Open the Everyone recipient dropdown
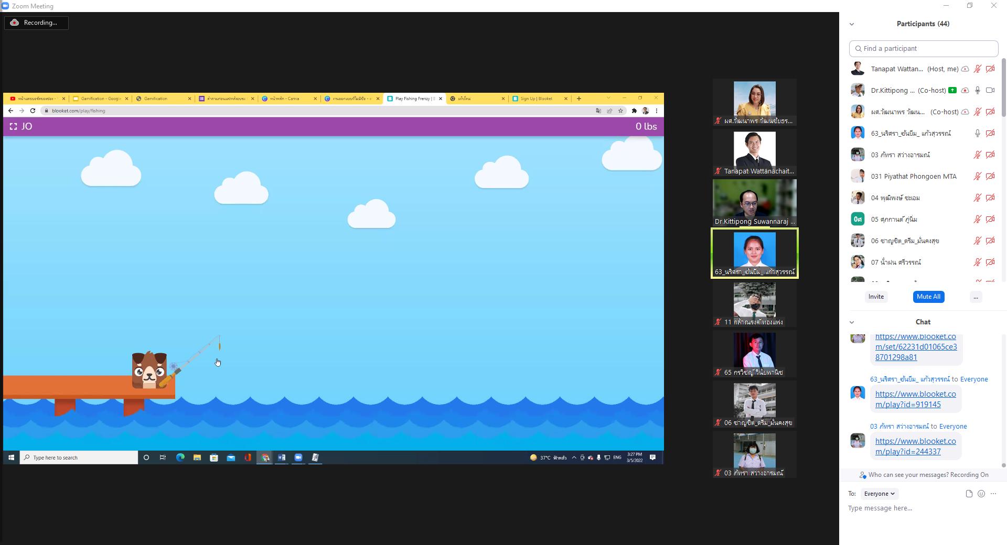Screen dimensions: 1007x545 click(x=880, y=494)
